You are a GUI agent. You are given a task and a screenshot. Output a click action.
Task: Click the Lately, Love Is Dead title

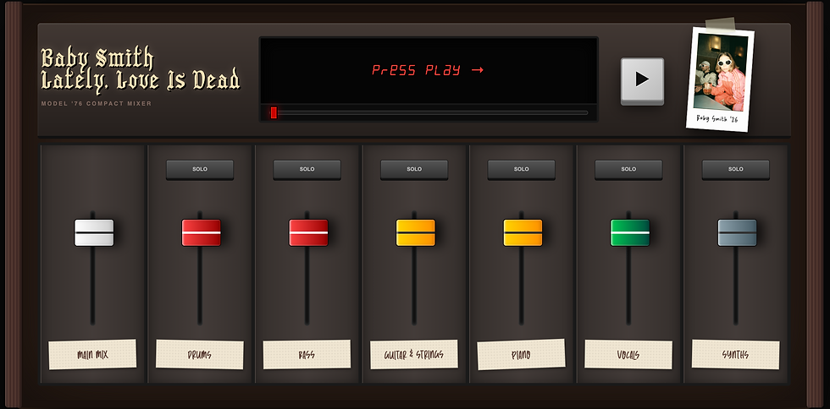[141, 79]
